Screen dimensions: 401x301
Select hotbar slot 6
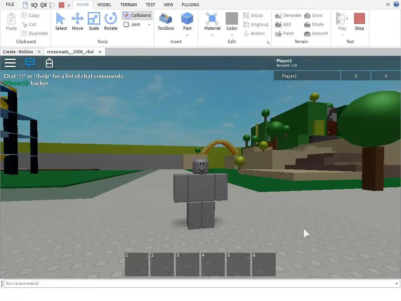(264, 265)
